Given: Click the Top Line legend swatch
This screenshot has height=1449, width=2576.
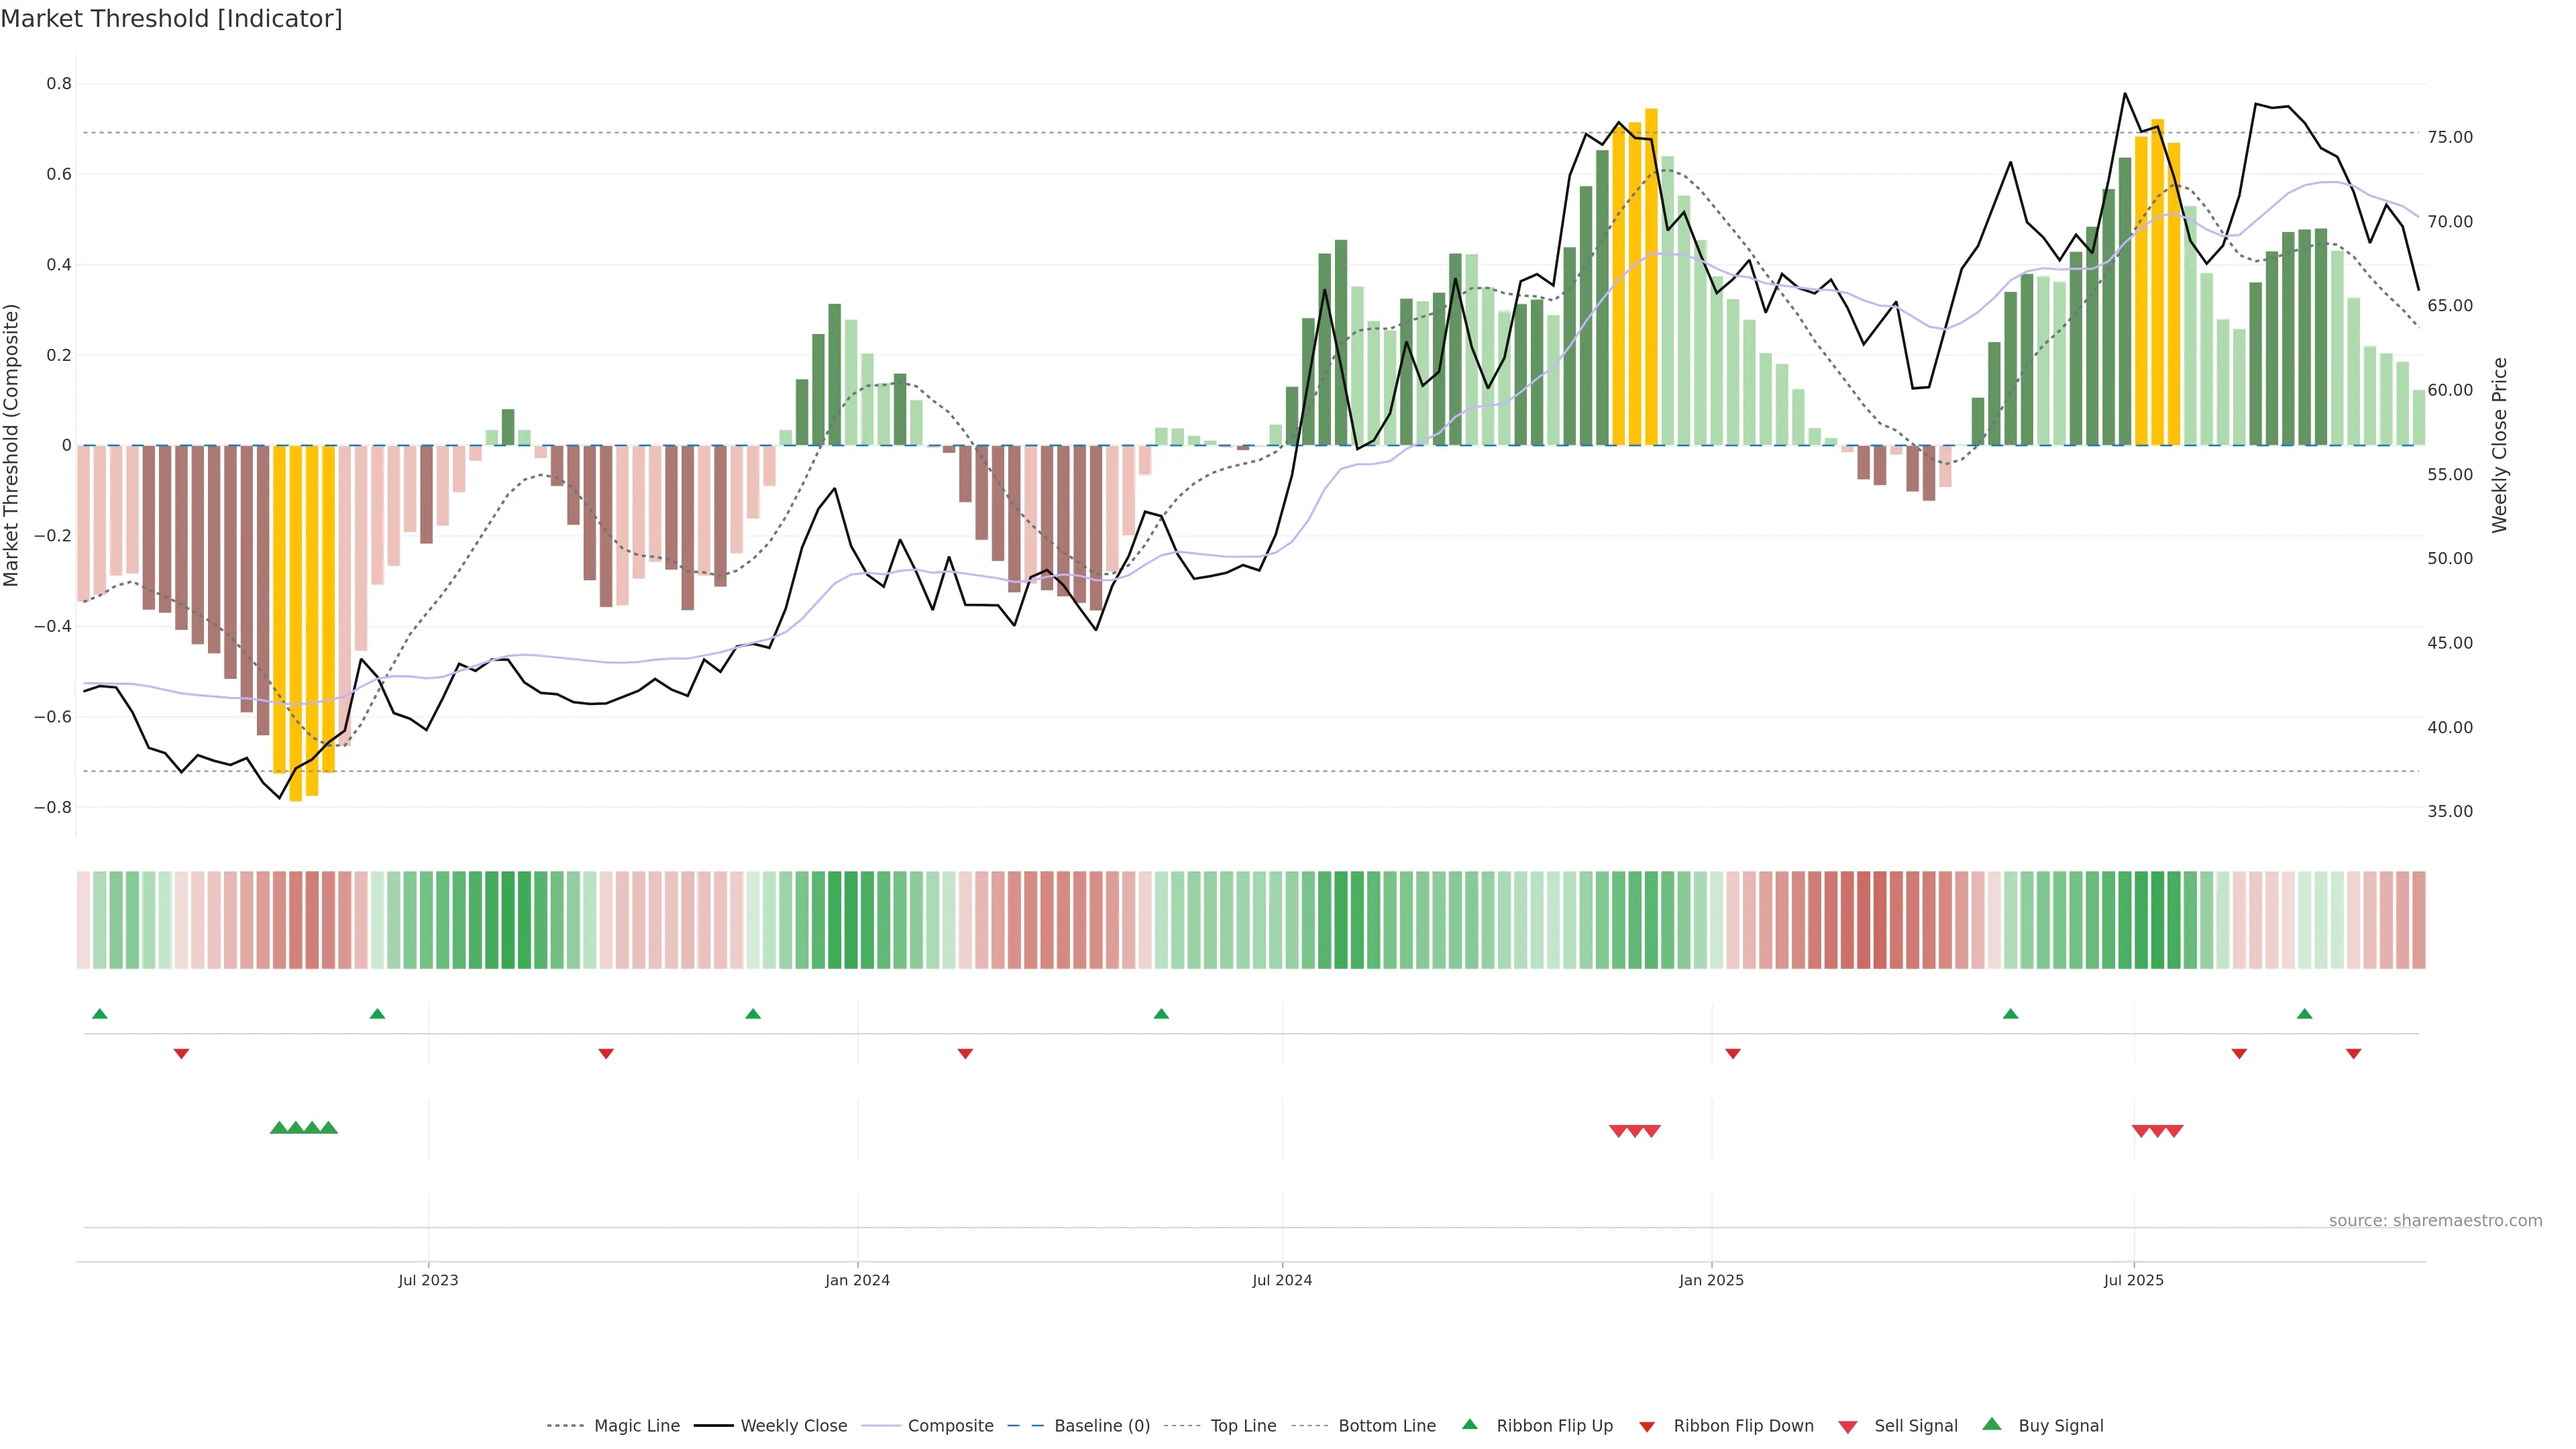Looking at the screenshot, I should 1182,1426.
